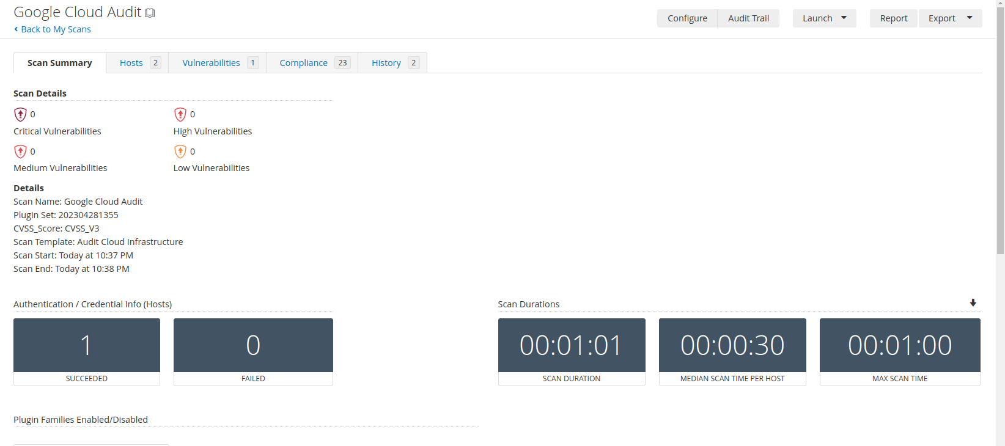
Task: Click the Failed credential count tile
Action: pos(253,352)
